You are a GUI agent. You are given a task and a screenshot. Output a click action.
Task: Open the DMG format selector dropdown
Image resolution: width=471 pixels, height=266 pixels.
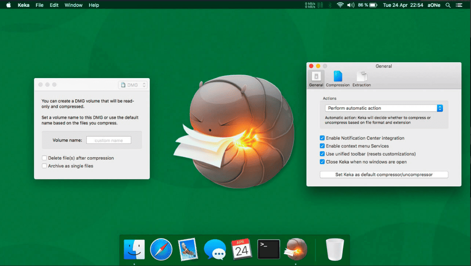pyautogui.click(x=133, y=85)
